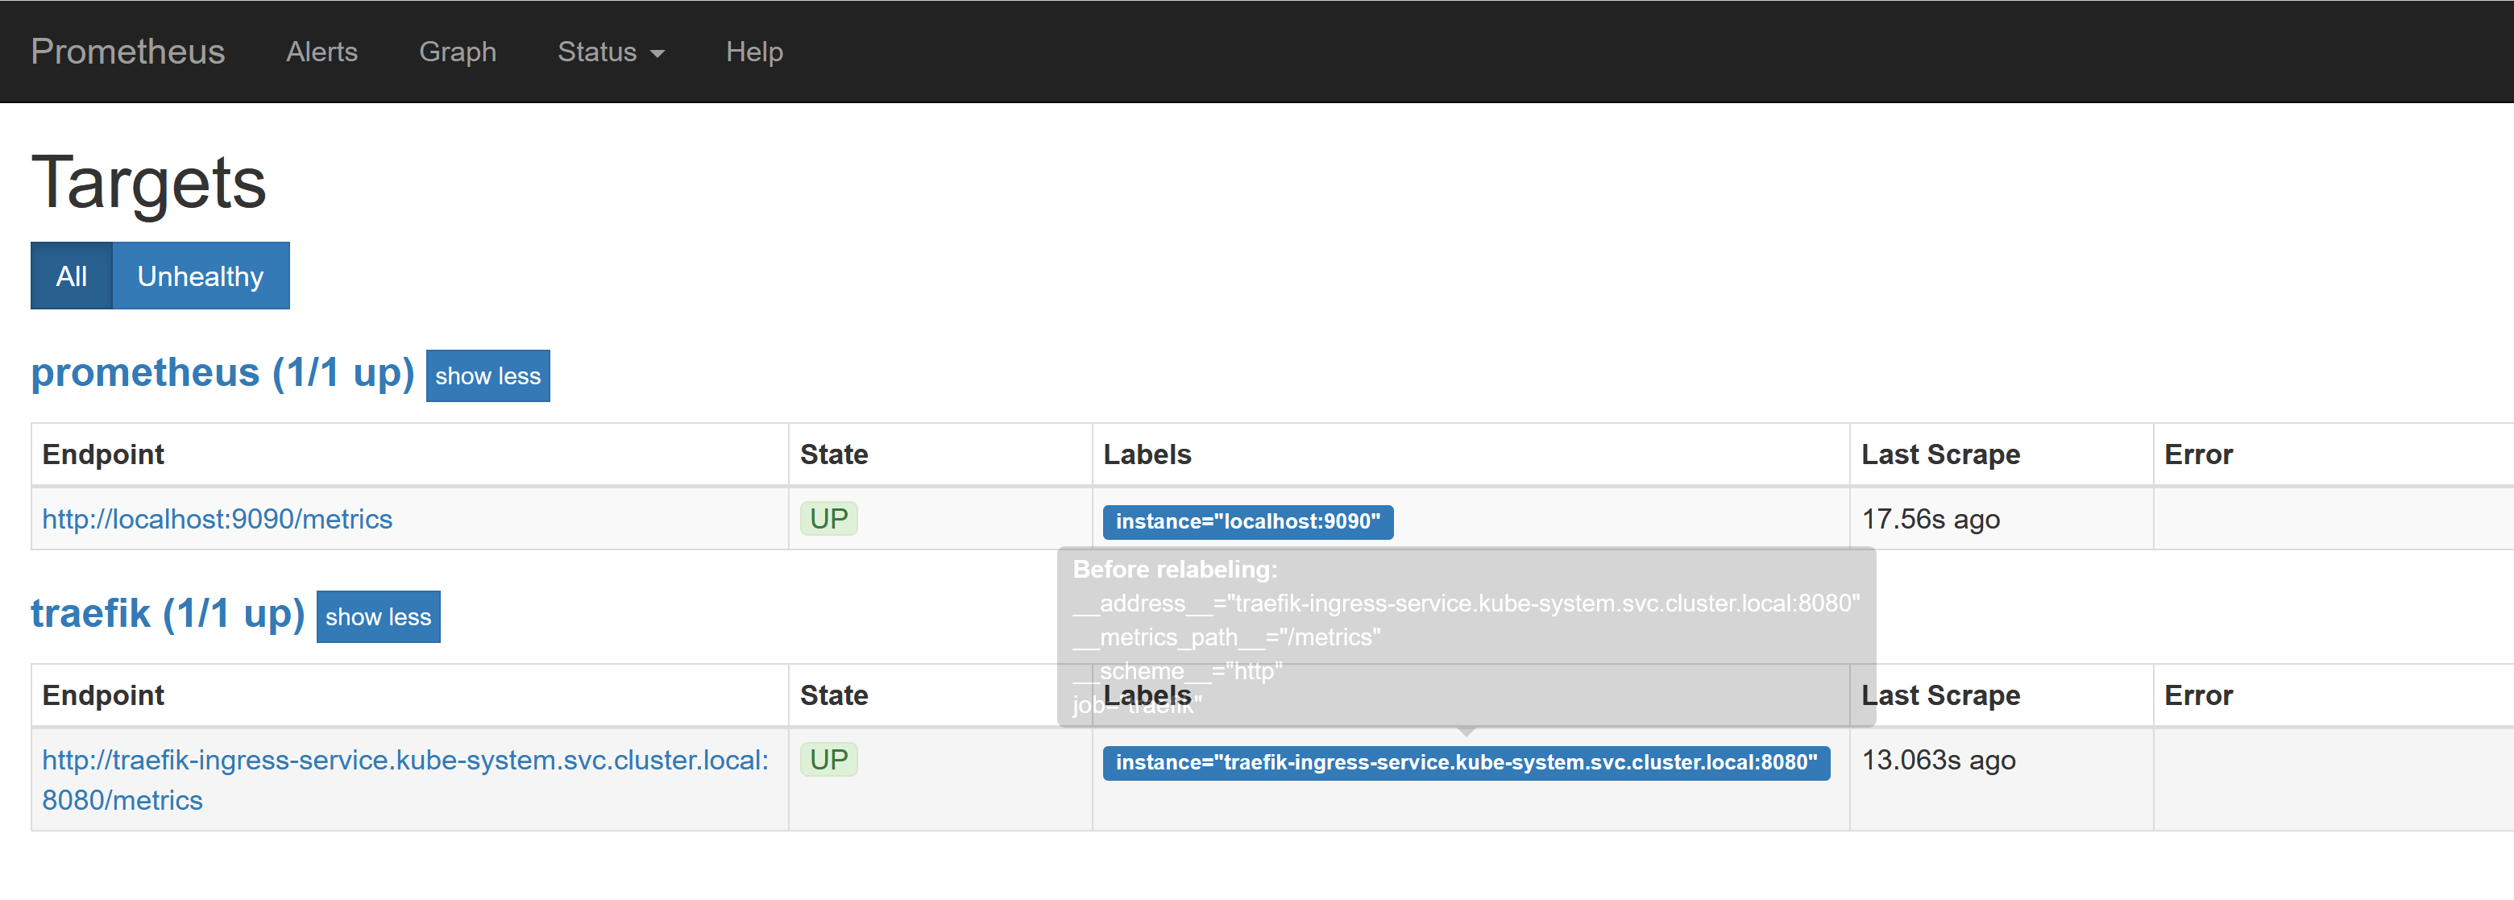The image size is (2514, 900).
Task: Click the instance="localhost:9090" label badge
Action: pos(1247,522)
